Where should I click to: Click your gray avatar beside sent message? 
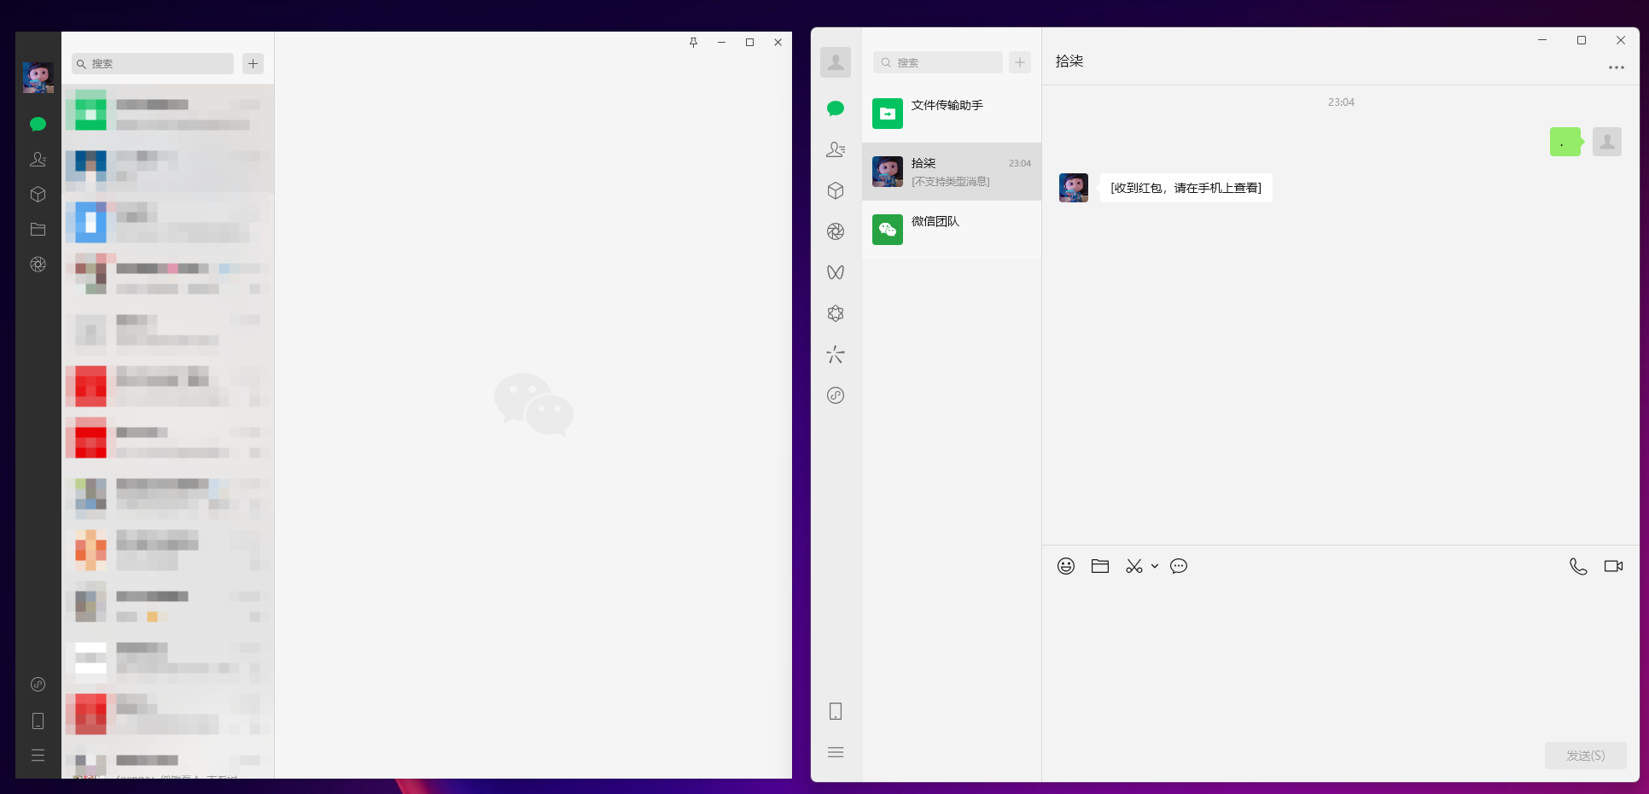click(1607, 142)
